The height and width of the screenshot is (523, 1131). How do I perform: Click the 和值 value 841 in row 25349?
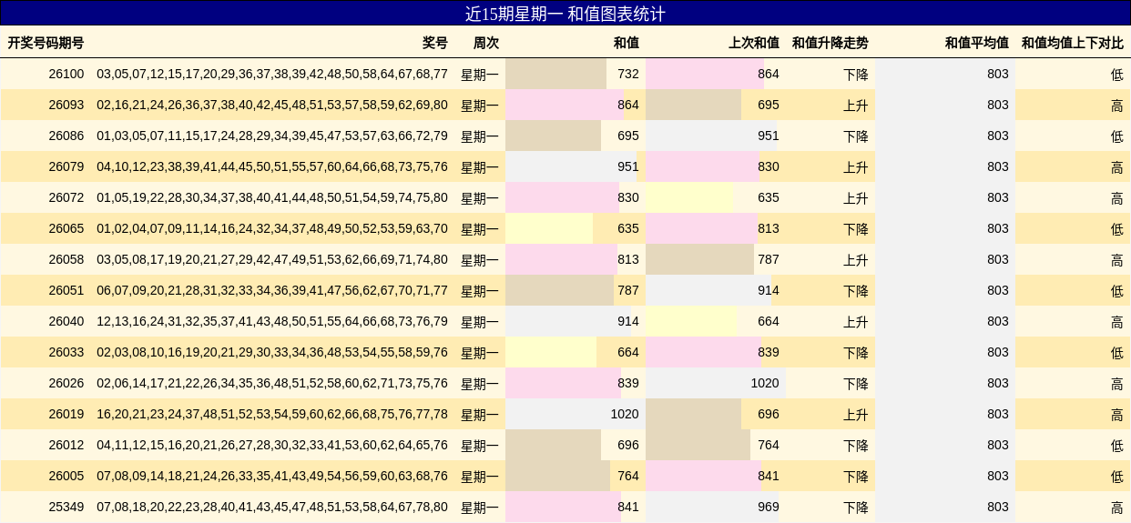(x=628, y=507)
